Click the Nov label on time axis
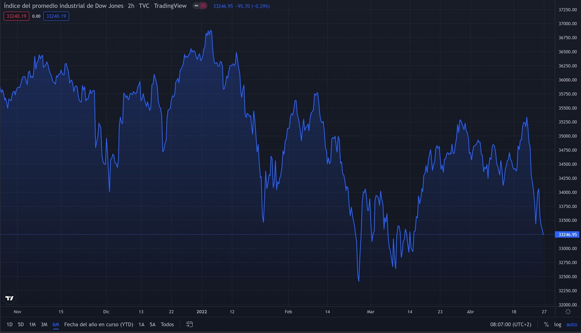Image resolution: width=581 pixels, height=333 pixels. (x=17, y=312)
